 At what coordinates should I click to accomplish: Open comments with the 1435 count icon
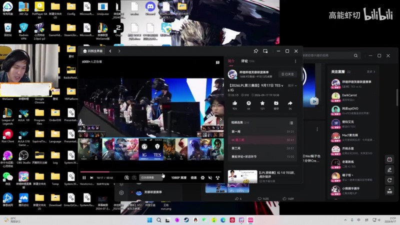(263, 198)
